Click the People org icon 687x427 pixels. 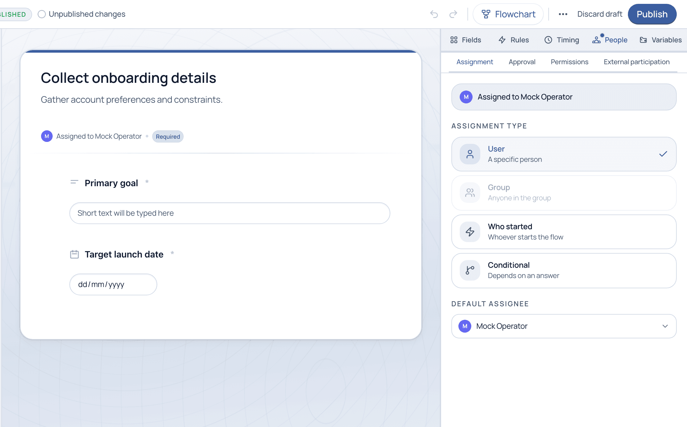coord(596,40)
